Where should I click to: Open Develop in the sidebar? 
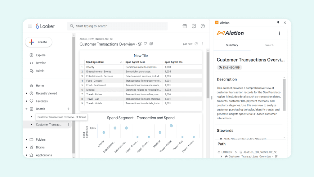[x=41, y=63]
